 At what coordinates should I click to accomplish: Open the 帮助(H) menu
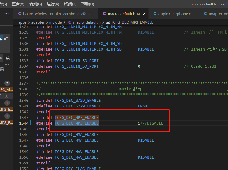(88, 4)
